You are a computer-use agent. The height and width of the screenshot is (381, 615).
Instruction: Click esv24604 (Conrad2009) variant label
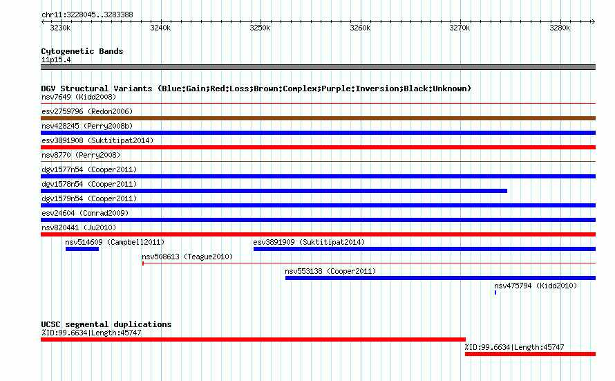85,213
